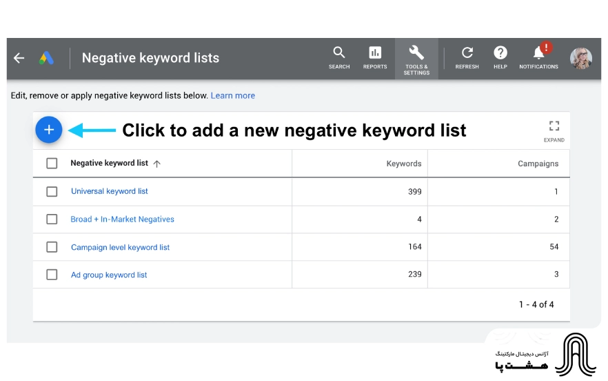The width and height of the screenshot is (608, 381).
Task: Tick the Ad group keyword list checkbox
Action: pos(52,275)
